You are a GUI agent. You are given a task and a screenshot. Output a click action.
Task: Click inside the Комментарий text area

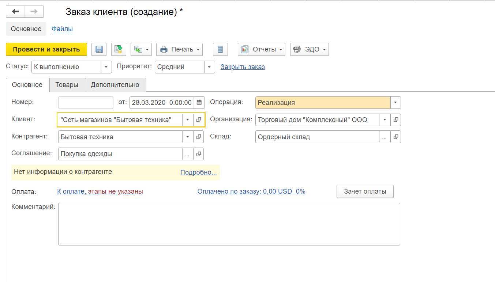point(229,224)
